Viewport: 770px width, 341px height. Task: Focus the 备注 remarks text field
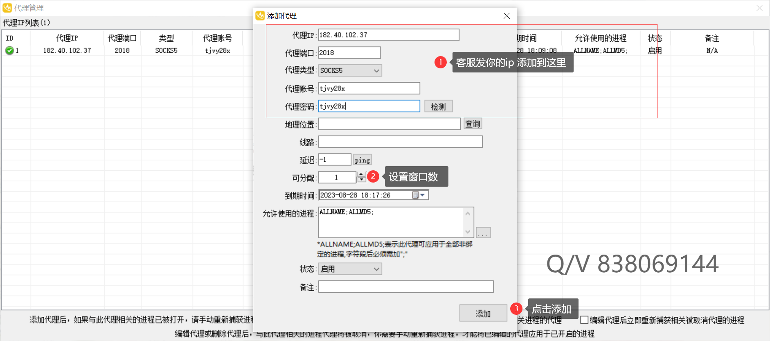[x=405, y=287]
